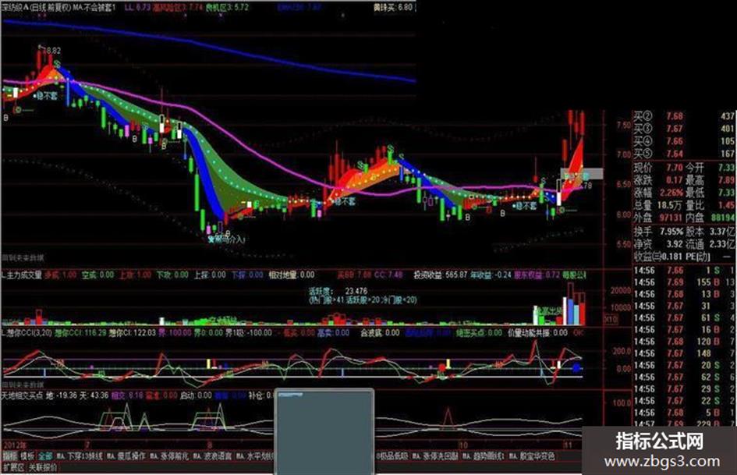This screenshot has height=475, width=737.
Task: Click the 换手 7.95% value
Action: pos(671,232)
